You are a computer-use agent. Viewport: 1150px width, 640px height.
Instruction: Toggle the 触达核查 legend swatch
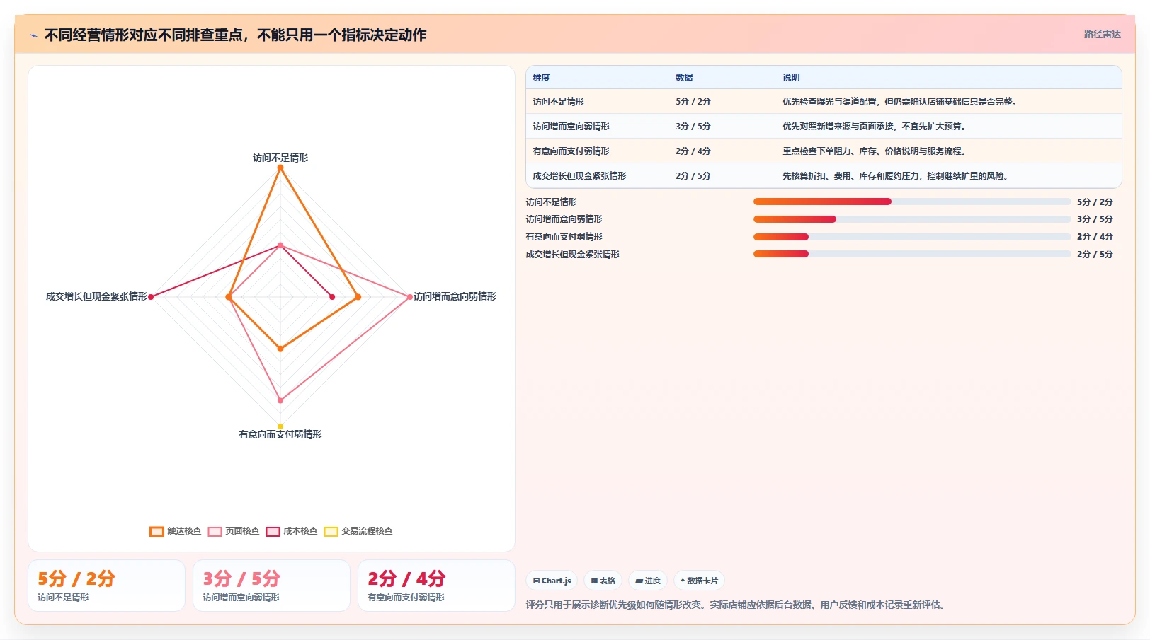(x=156, y=531)
